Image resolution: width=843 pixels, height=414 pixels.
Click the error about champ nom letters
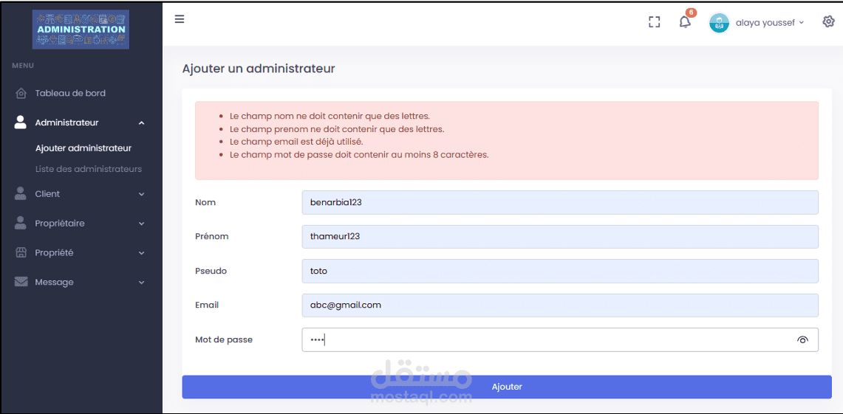coord(330,116)
